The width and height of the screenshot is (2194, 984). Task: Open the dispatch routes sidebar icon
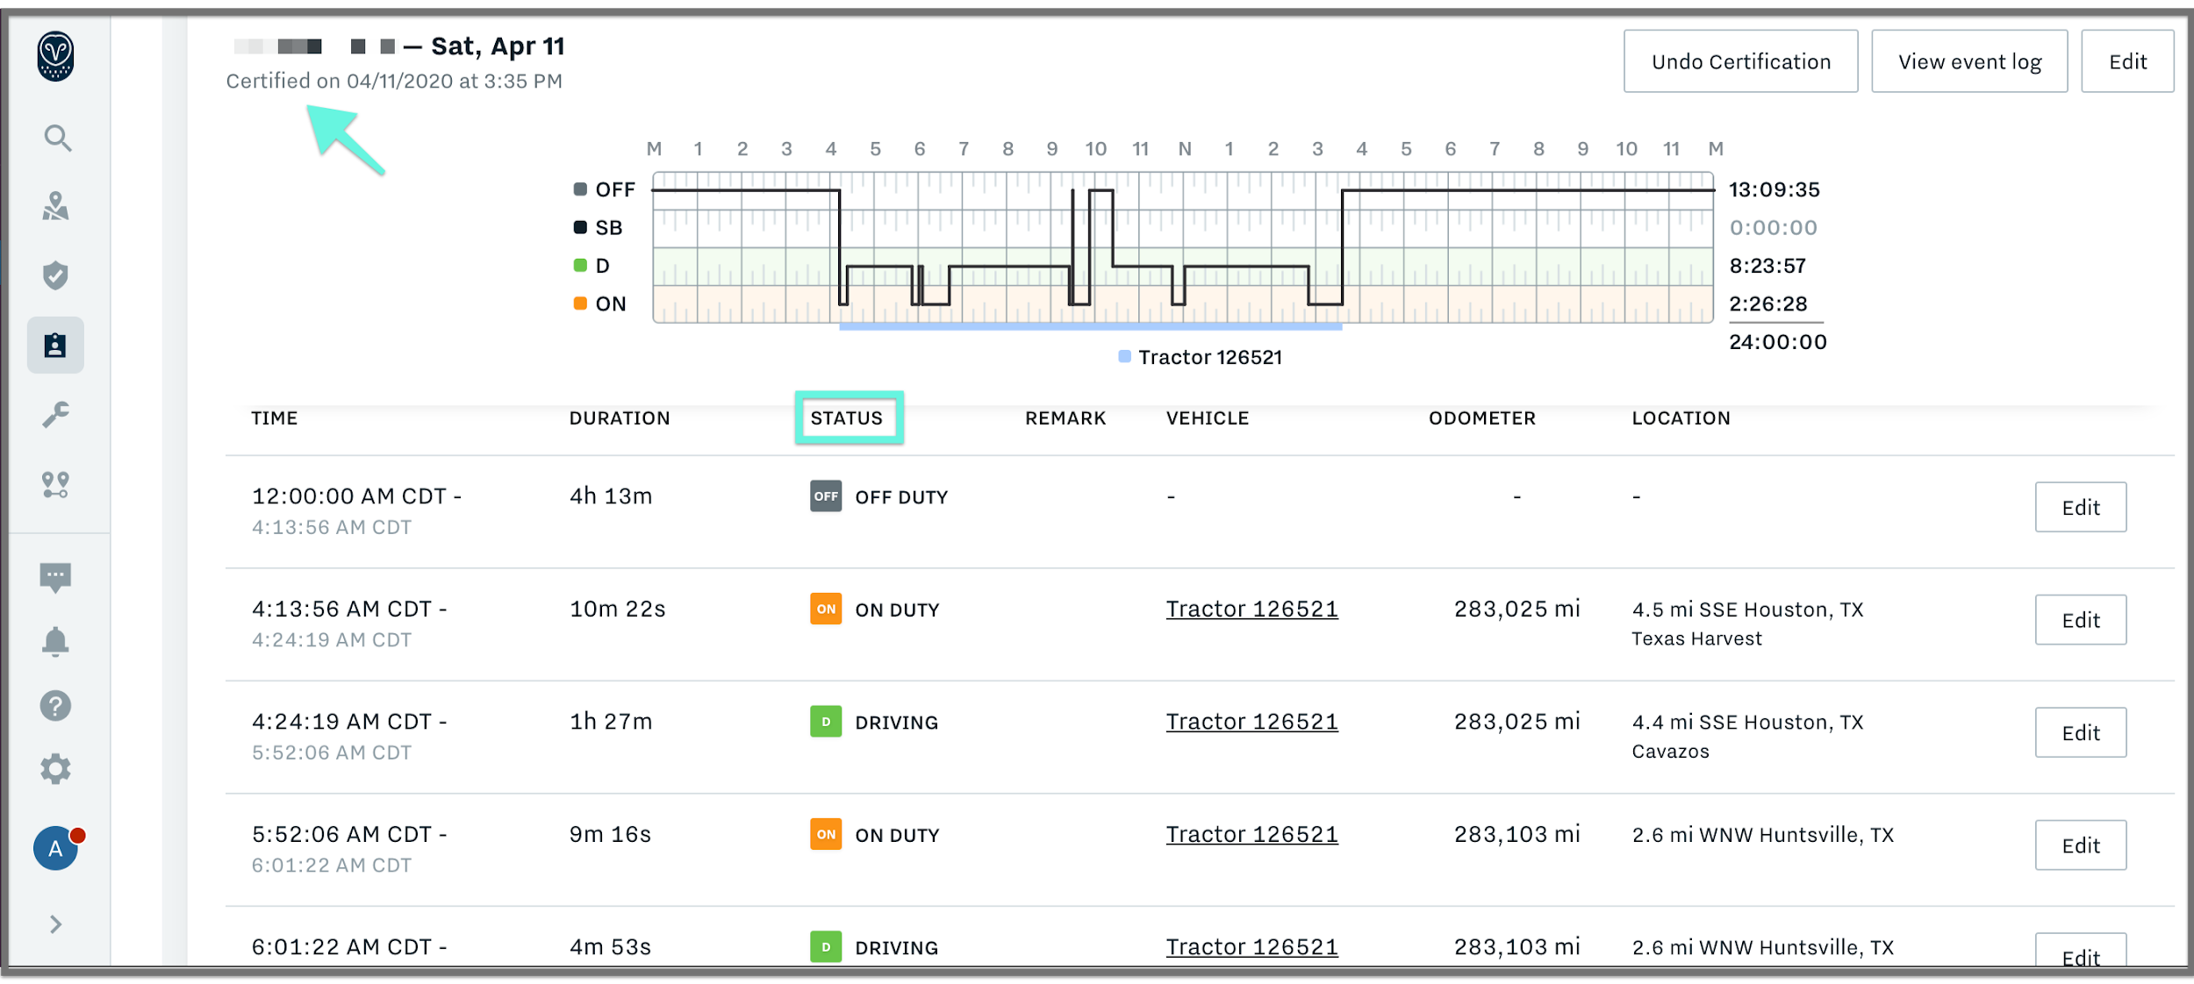click(x=55, y=484)
